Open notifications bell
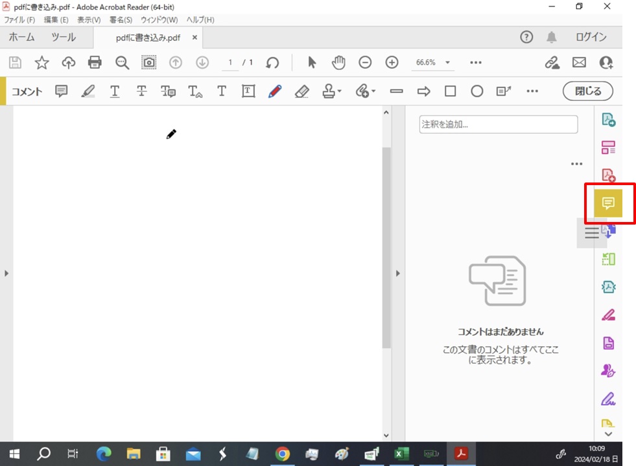Image resolution: width=636 pixels, height=466 pixels. 551,38
